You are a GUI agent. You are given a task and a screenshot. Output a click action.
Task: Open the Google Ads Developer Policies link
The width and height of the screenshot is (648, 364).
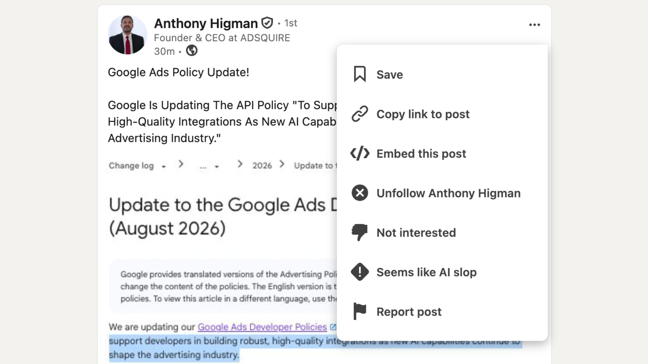pos(262,327)
